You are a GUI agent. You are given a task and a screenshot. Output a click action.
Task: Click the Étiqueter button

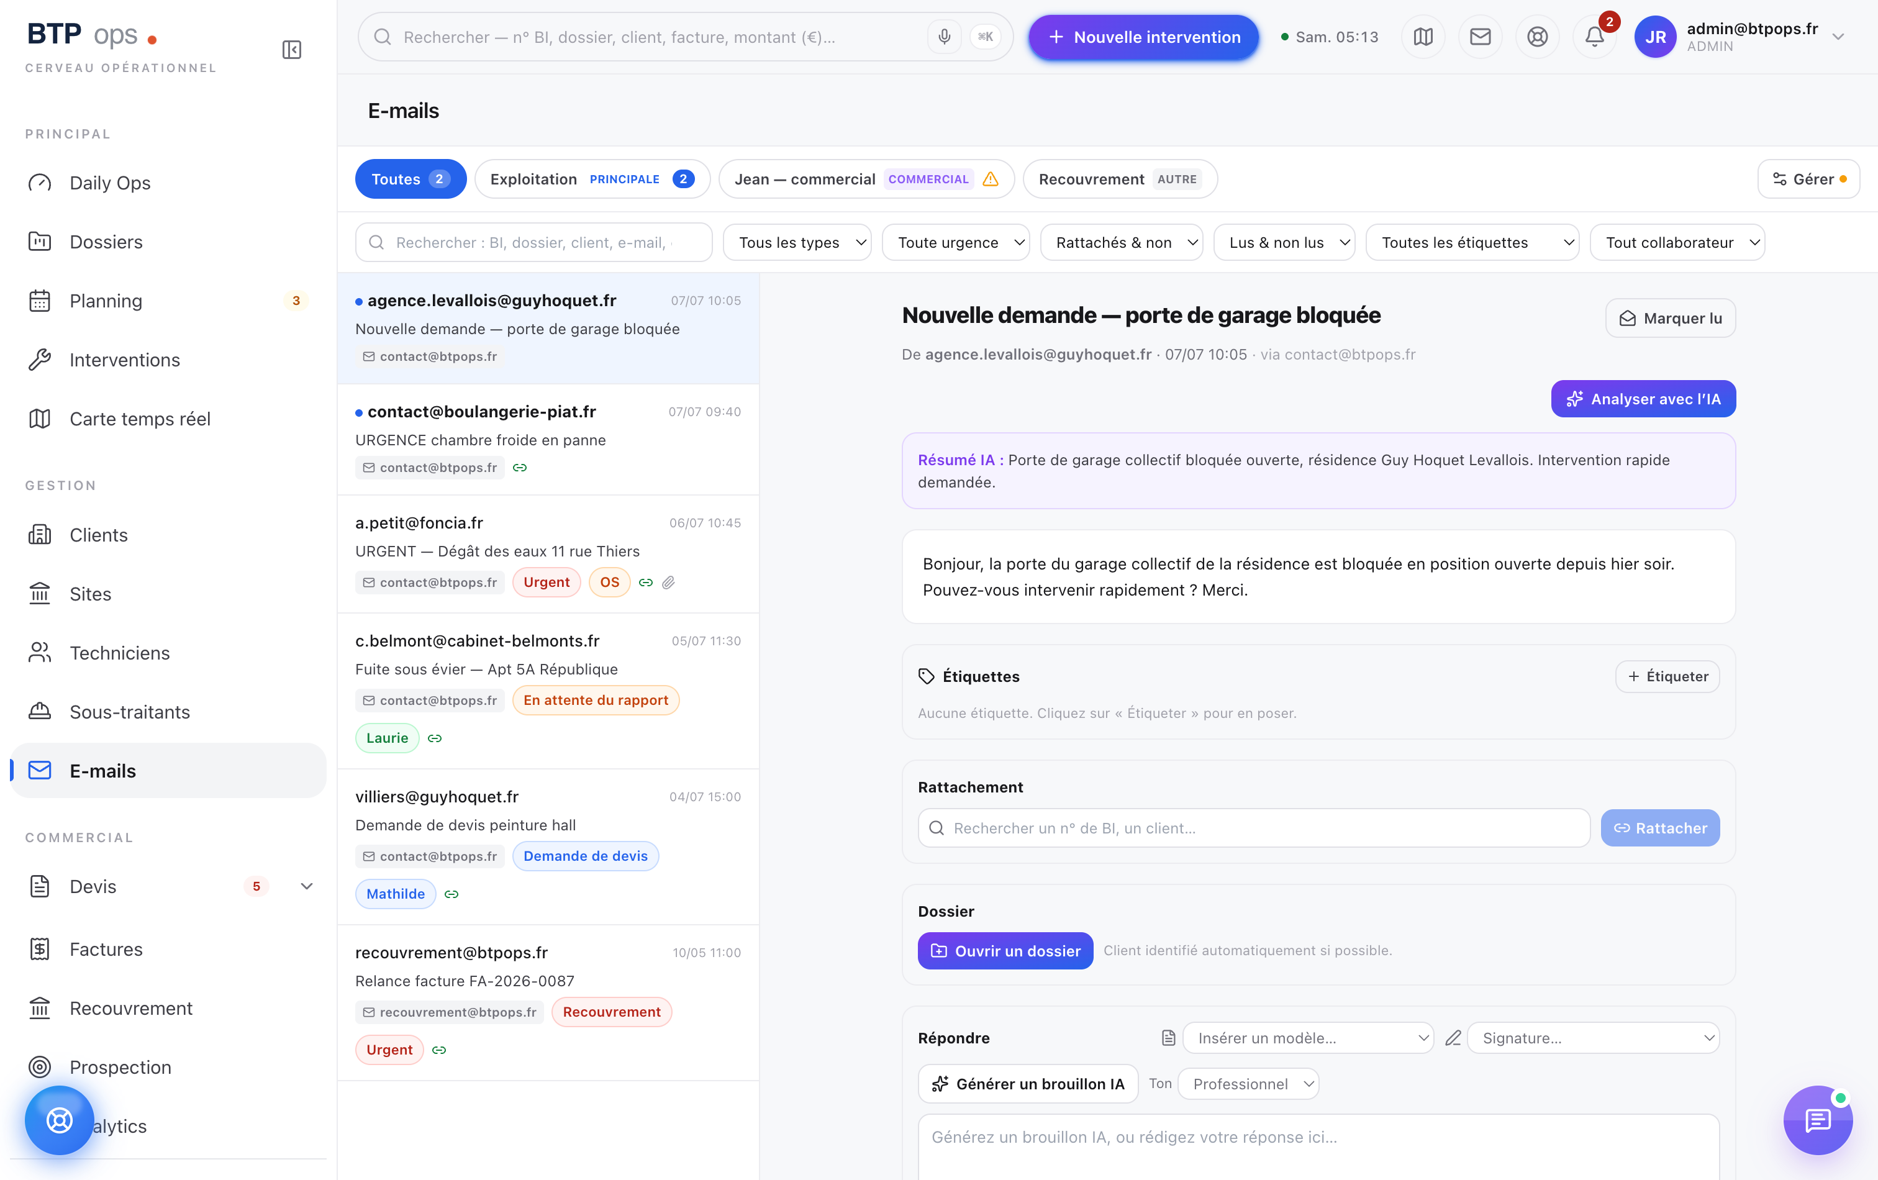[1667, 676]
